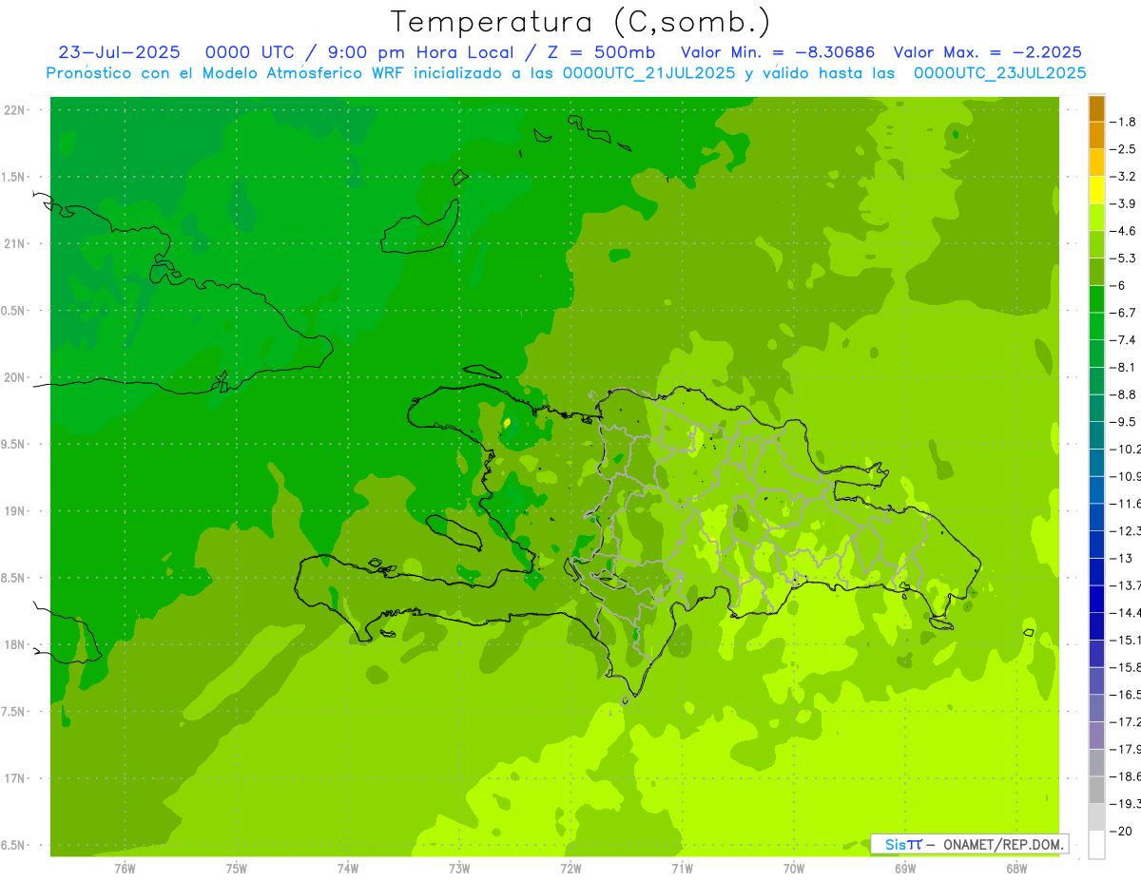Click the orange swatch atop the color bar

coord(1096,108)
